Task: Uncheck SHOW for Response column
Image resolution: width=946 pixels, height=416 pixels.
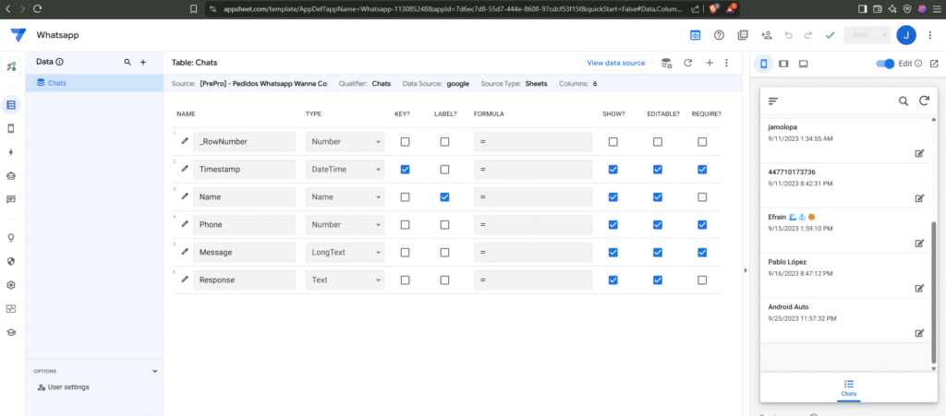Action: pos(613,279)
